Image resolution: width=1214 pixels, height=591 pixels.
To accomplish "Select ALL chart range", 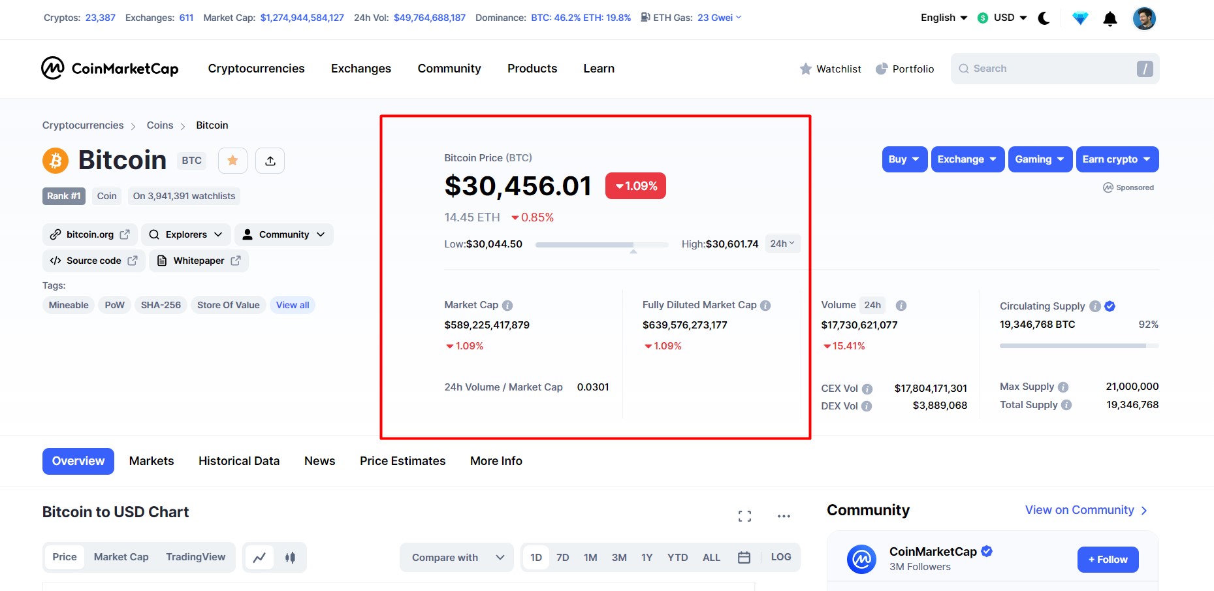I will coord(711,558).
